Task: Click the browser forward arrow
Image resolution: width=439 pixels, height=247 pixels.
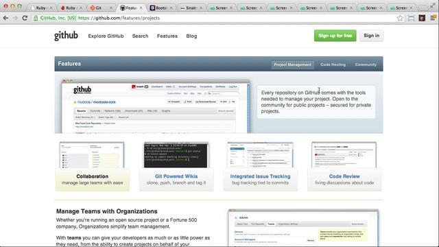Action: 15,18
